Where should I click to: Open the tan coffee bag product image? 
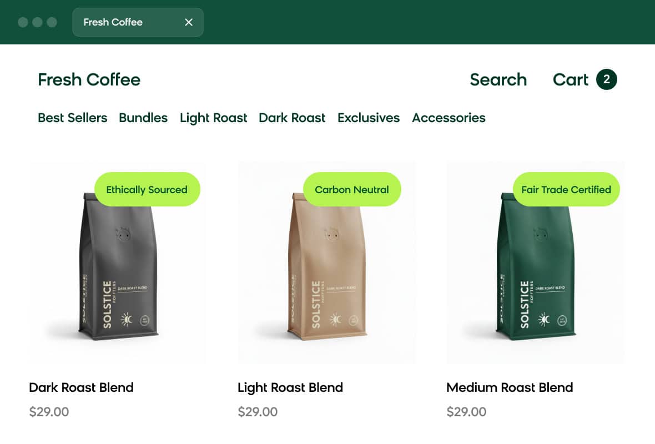pos(326,263)
